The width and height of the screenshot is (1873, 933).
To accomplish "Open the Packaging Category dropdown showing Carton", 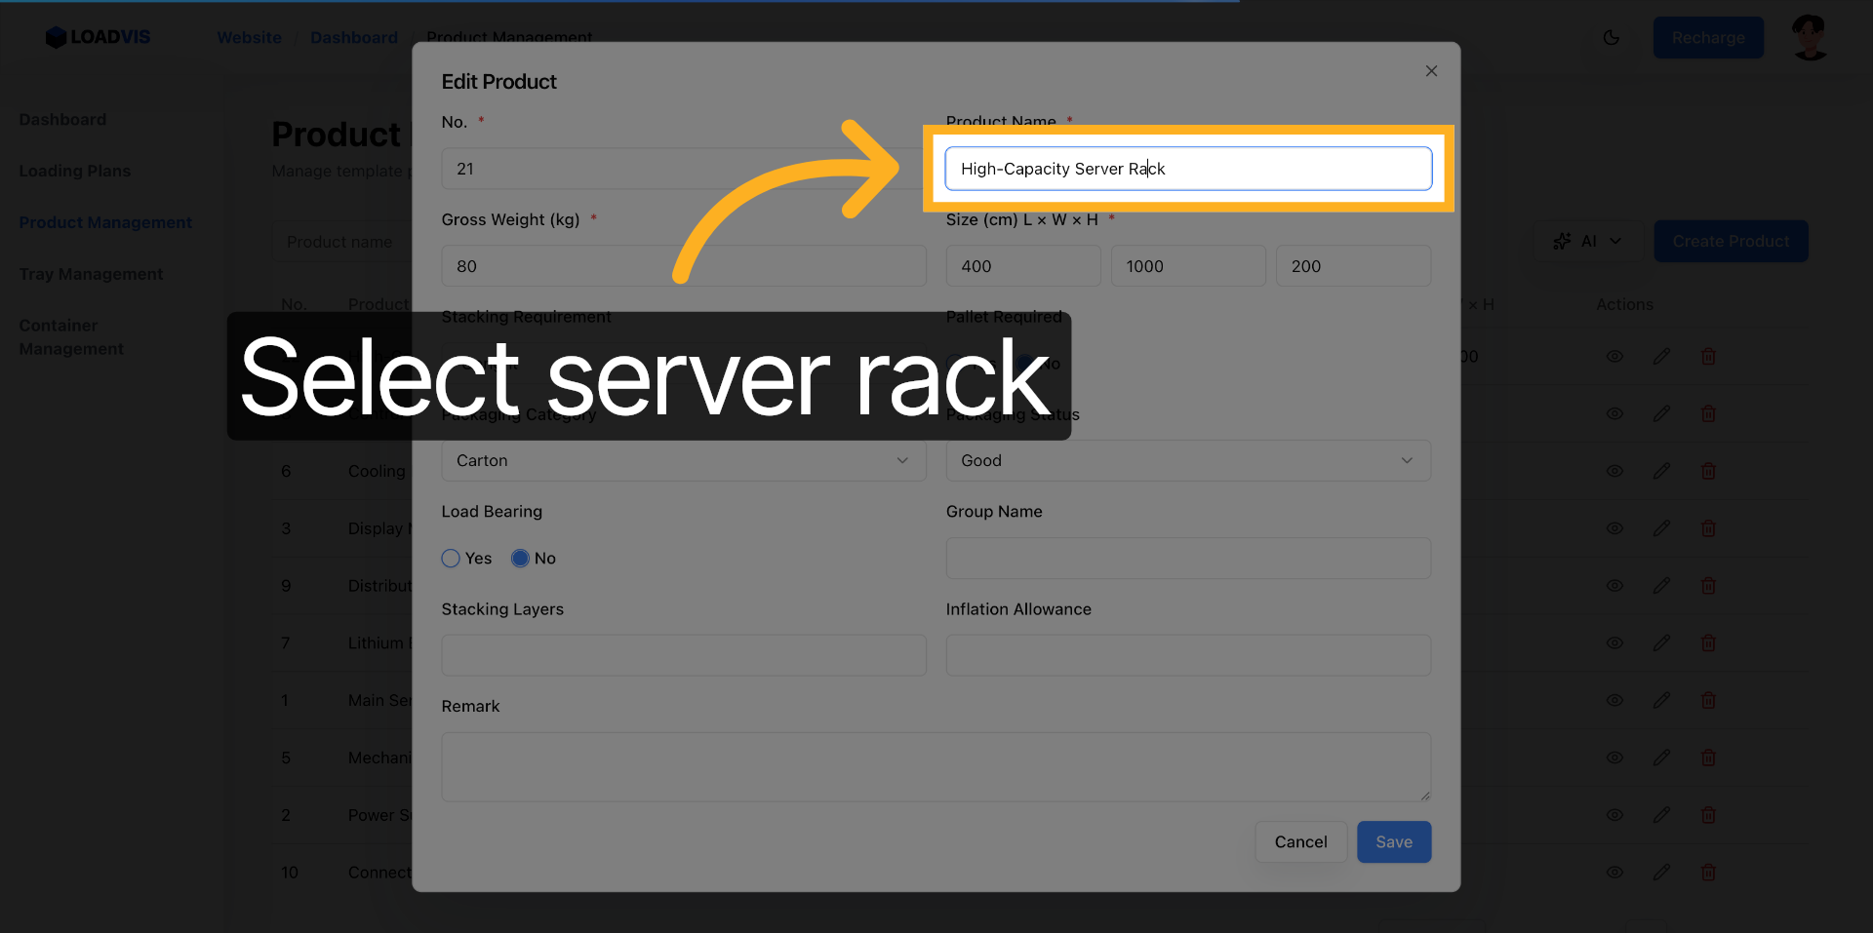I will (683, 460).
